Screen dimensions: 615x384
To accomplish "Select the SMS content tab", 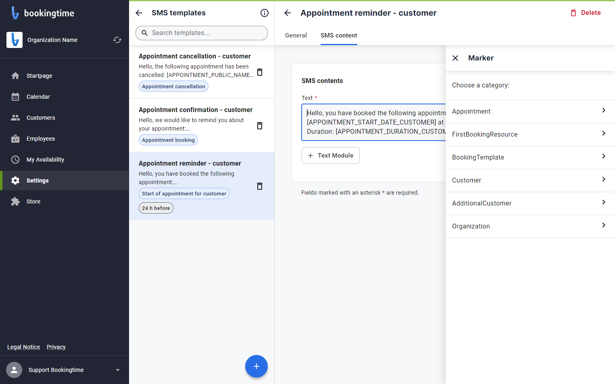I will [x=339, y=35].
